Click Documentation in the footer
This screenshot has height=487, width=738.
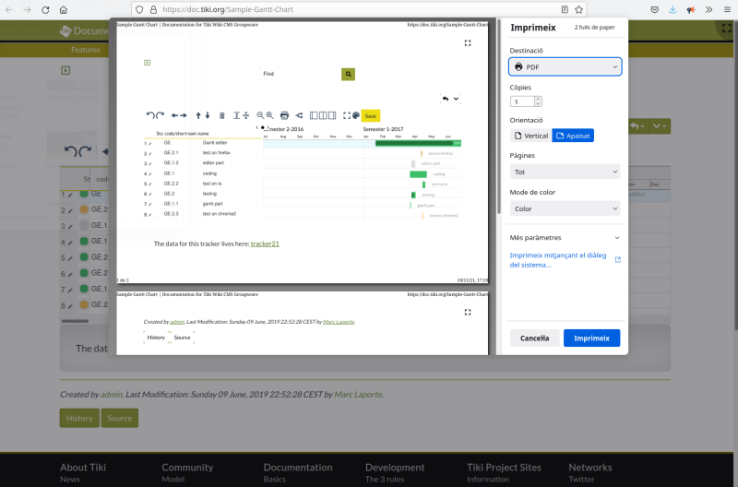298,468
